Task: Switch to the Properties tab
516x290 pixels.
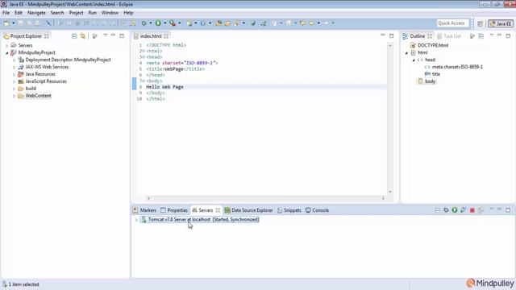Action: (174, 210)
